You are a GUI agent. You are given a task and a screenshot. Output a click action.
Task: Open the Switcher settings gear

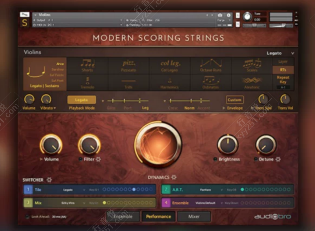point(49,180)
